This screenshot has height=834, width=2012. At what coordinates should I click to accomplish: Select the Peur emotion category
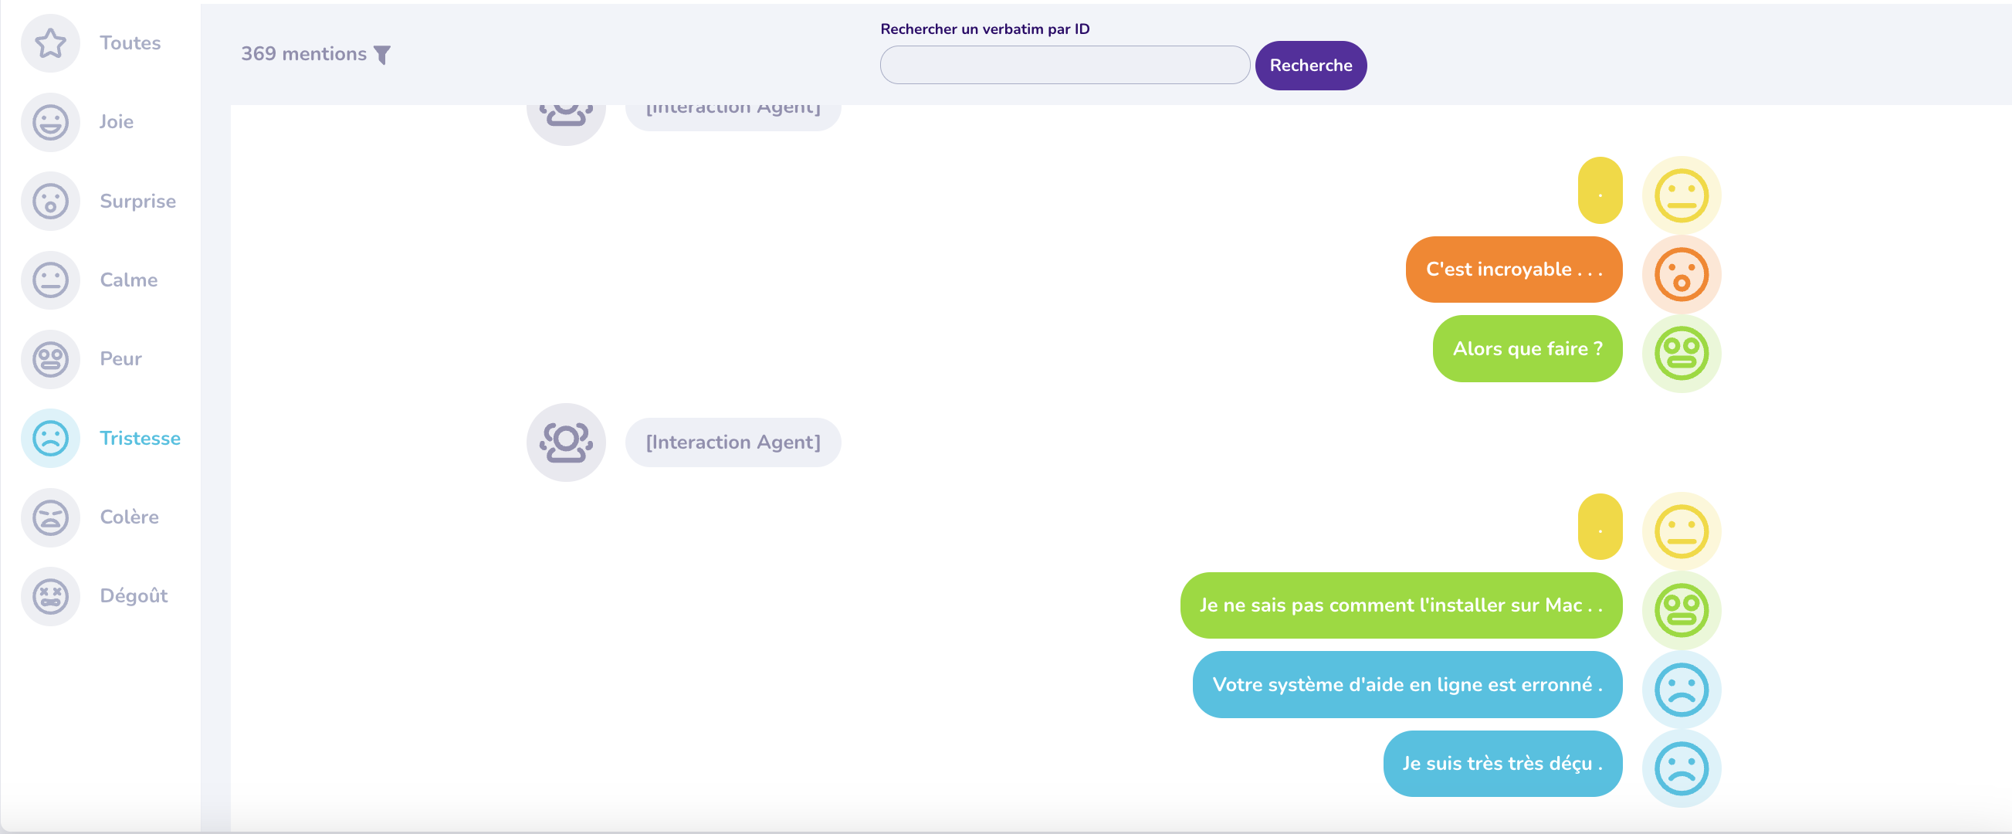120,358
